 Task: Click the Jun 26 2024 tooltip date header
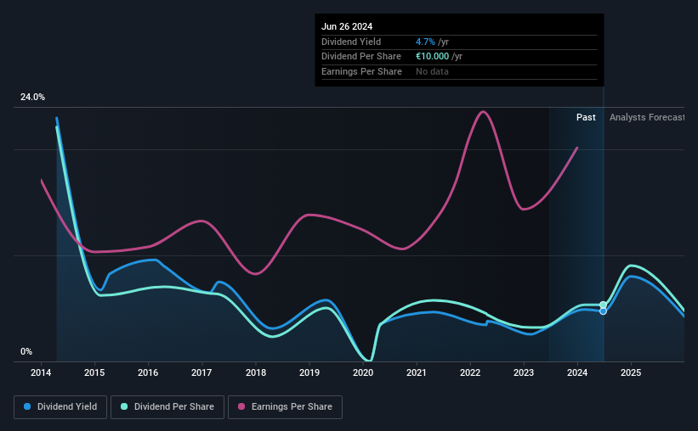point(347,26)
